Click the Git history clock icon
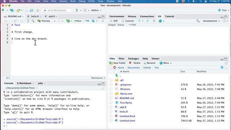This screenshot has height=130, width=231. 154,21
